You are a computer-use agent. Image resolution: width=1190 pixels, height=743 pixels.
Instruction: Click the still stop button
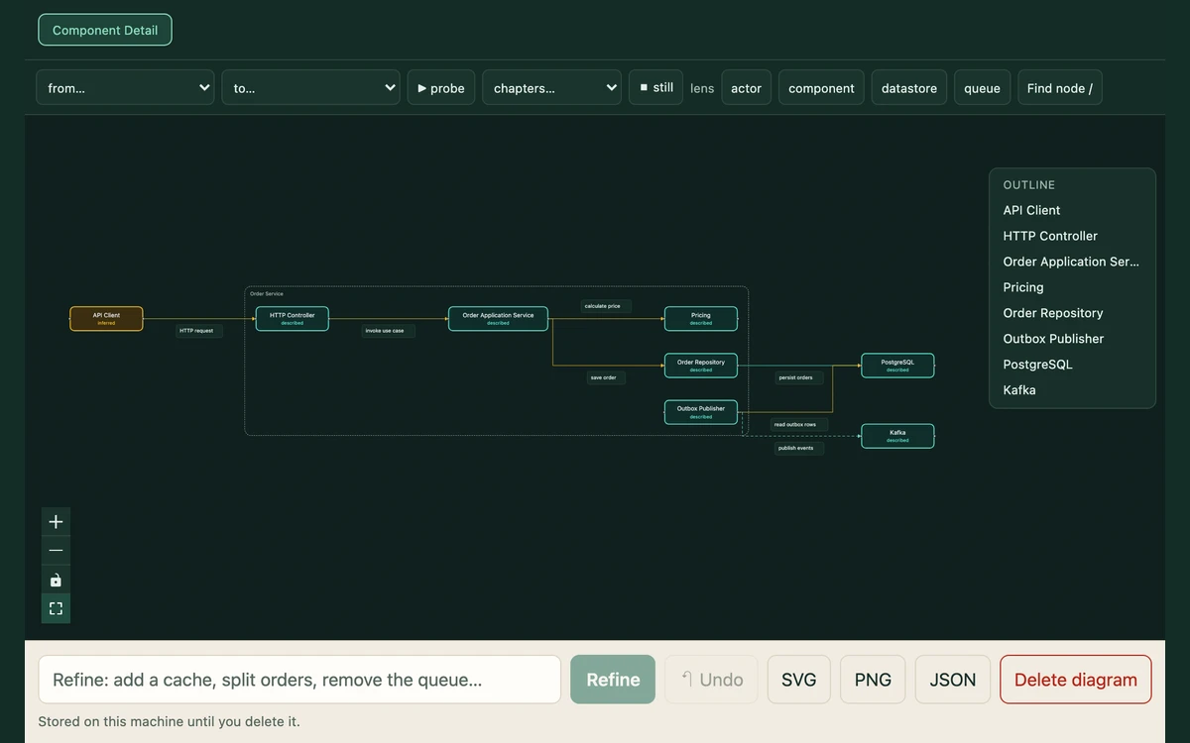(655, 87)
